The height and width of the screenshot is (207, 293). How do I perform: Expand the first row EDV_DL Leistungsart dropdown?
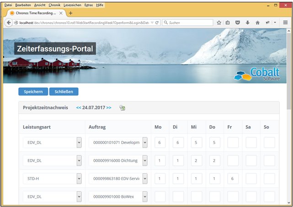79,143
